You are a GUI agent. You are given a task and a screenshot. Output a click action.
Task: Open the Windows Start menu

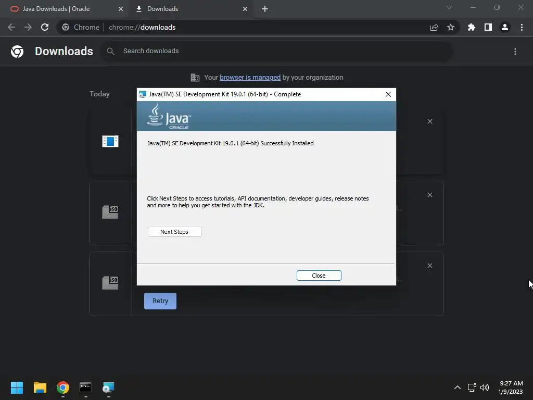pyautogui.click(x=17, y=387)
